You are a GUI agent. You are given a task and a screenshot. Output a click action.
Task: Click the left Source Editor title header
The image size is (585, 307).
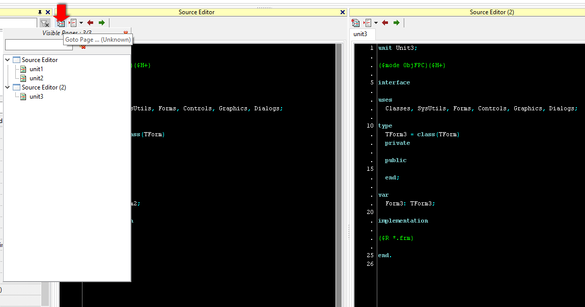(196, 12)
